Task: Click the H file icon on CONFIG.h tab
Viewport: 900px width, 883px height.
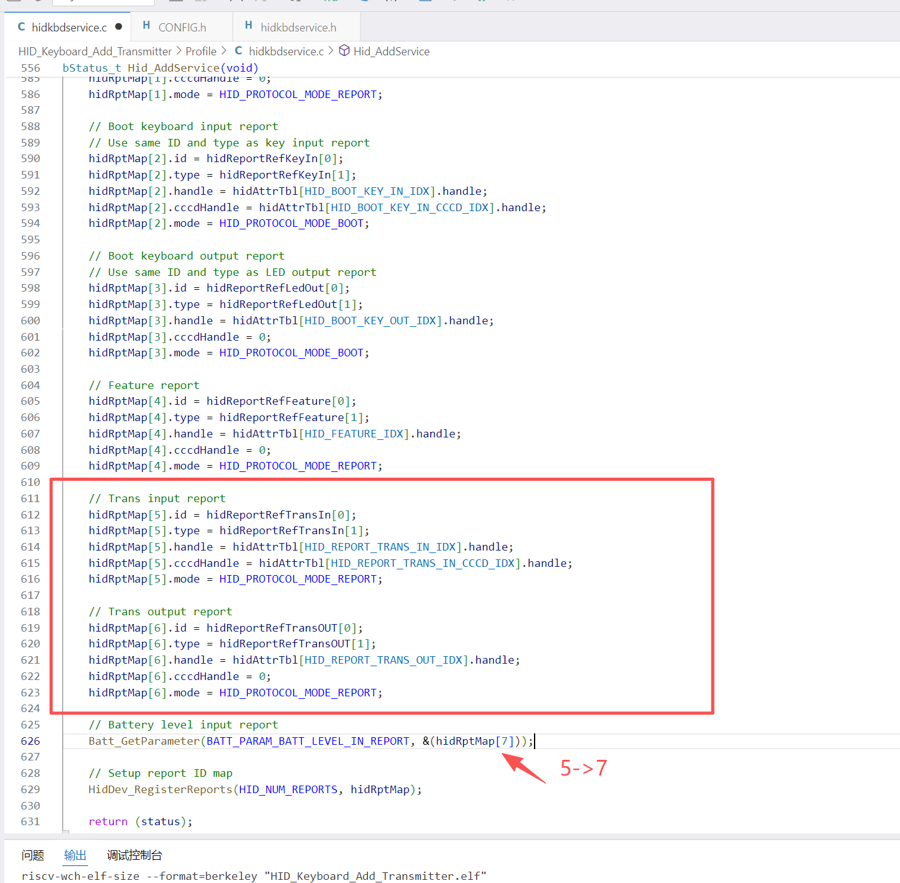Action: click(147, 25)
